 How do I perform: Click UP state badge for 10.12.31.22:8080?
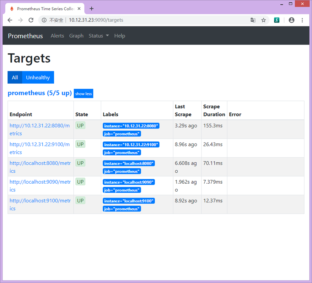(80, 125)
